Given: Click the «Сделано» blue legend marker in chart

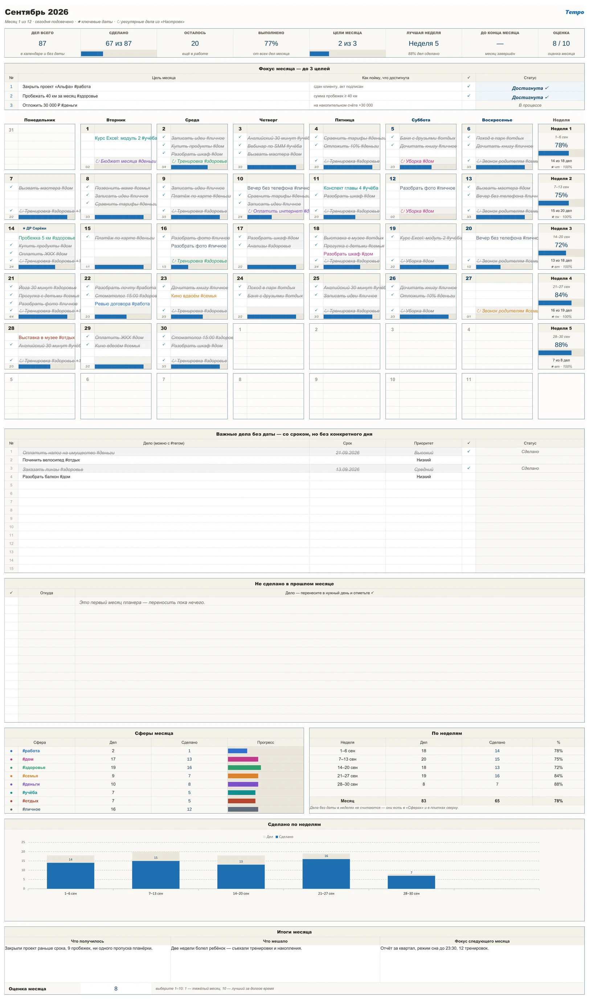Looking at the screenshot, I should (277, 837).
